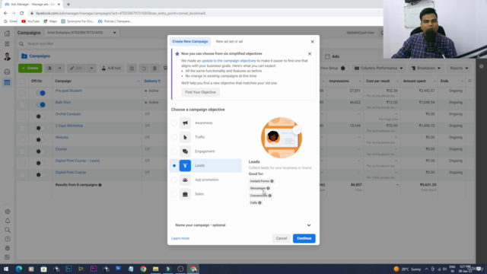Toggle Bulk Shirt campaign switch

[40, 105]
